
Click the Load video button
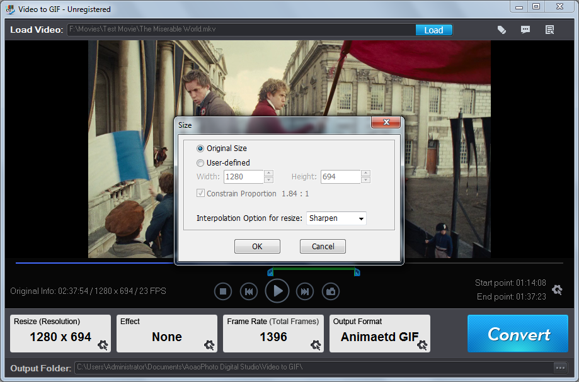[x=434, y=30]
